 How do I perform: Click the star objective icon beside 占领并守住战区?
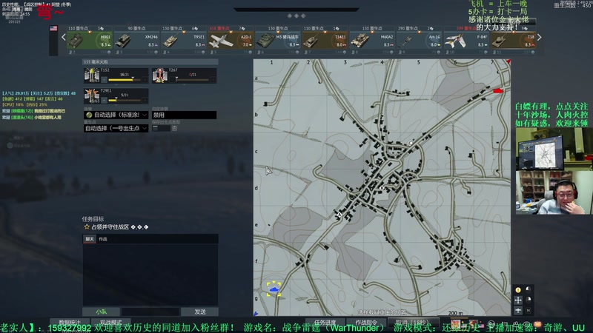click(x=87, y=227)
